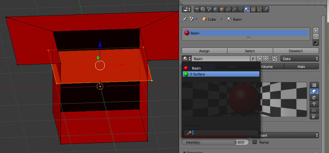
Task: Enable the diffuse Ramp checkbox
Action: (x=255, y=142)
